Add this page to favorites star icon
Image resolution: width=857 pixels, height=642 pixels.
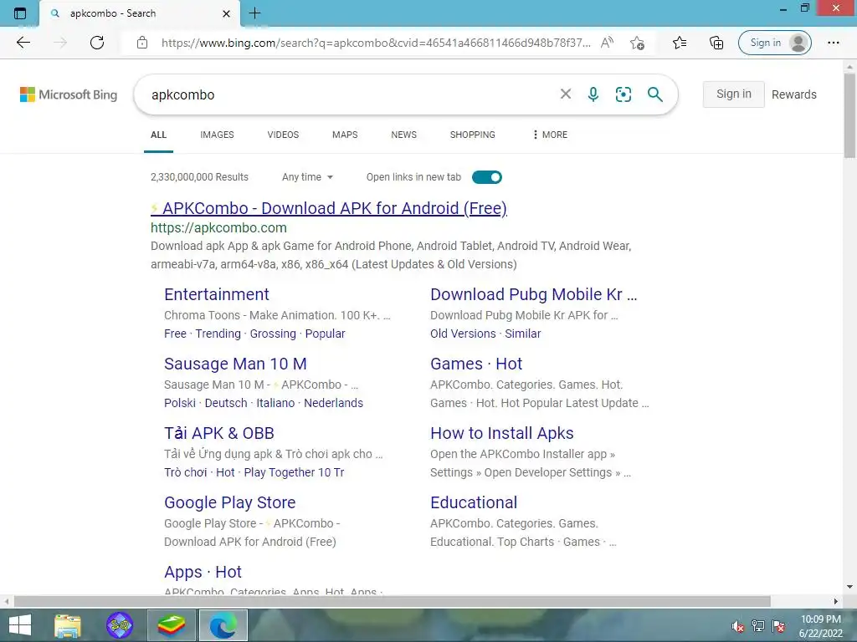[x=637, y=43]
